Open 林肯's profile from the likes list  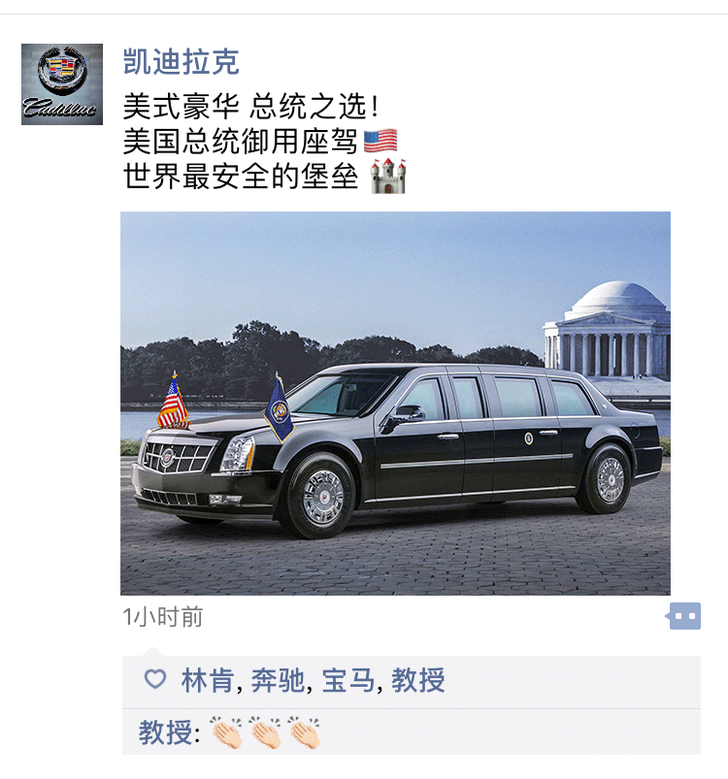point(208,680)
